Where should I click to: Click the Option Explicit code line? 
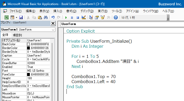[x=81, y=31]
